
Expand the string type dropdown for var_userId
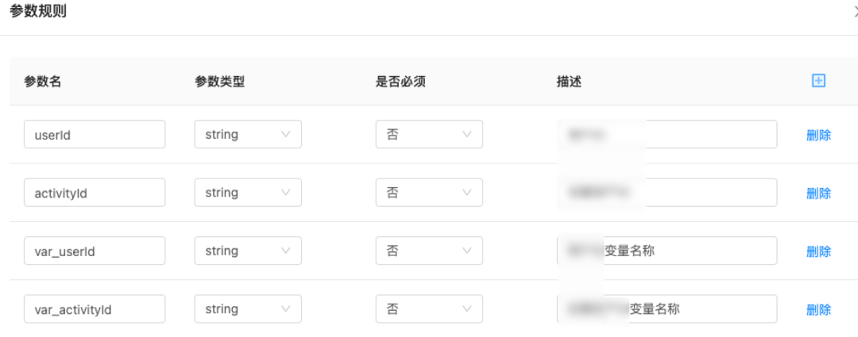point(248,251)
